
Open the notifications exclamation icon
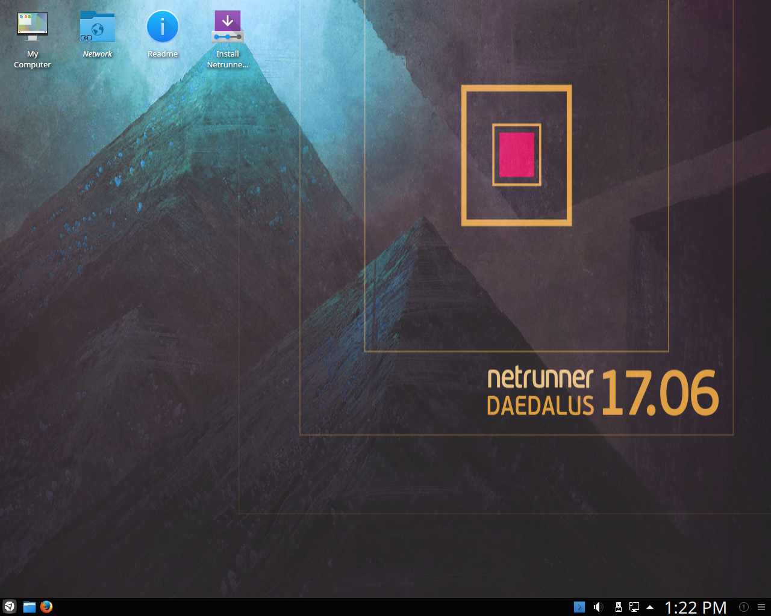coord(744,607)
